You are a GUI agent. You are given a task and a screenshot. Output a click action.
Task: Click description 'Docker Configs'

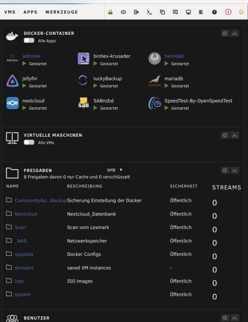pos(84,254)
